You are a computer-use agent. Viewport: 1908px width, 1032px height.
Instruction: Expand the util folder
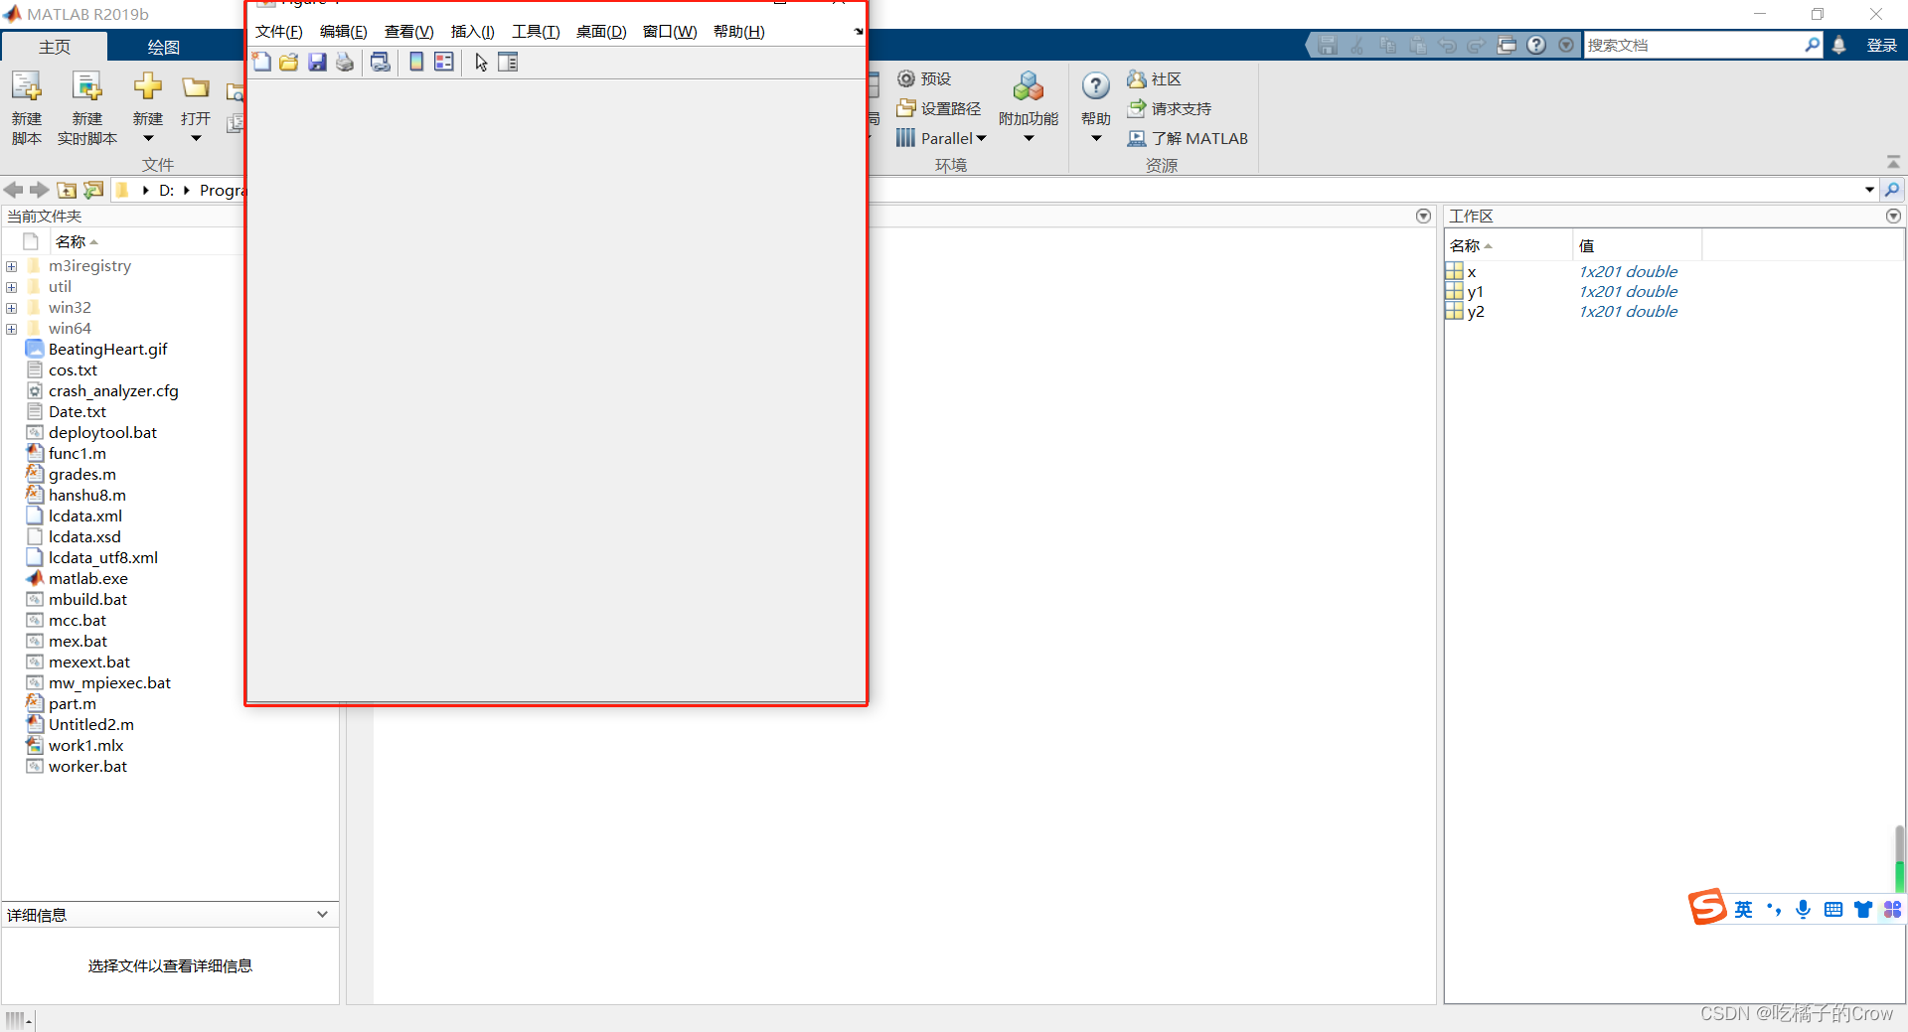pyautogui.click(x=12, y=287)
